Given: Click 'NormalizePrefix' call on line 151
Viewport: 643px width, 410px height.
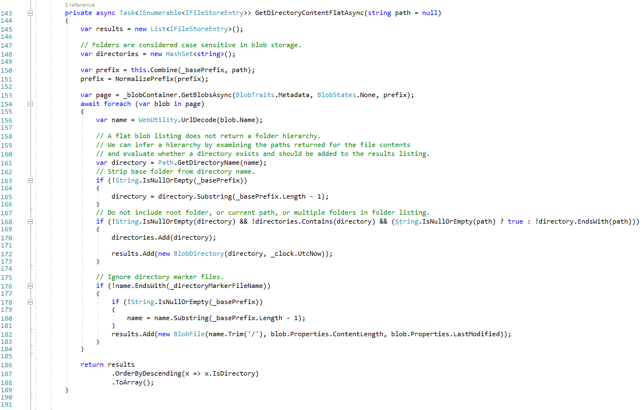Looking at the screenshot, I should pyautogui.click(x=144, y=79).
